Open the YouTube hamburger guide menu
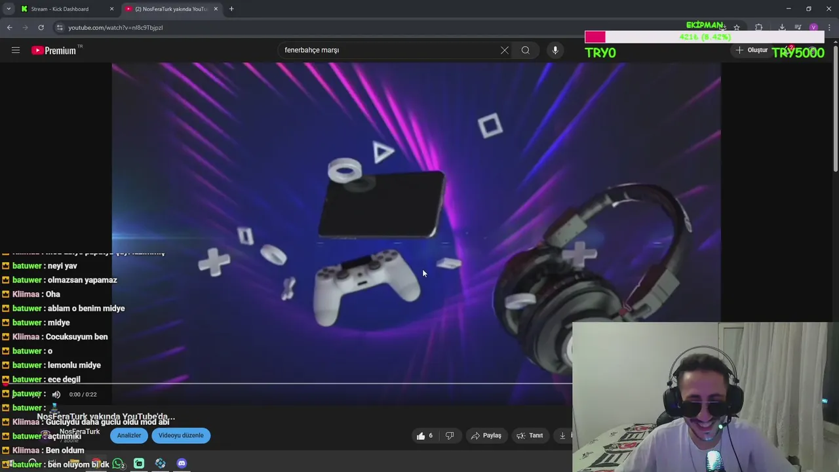The width and height of the screenshot is (839, 472). point(16,50)
